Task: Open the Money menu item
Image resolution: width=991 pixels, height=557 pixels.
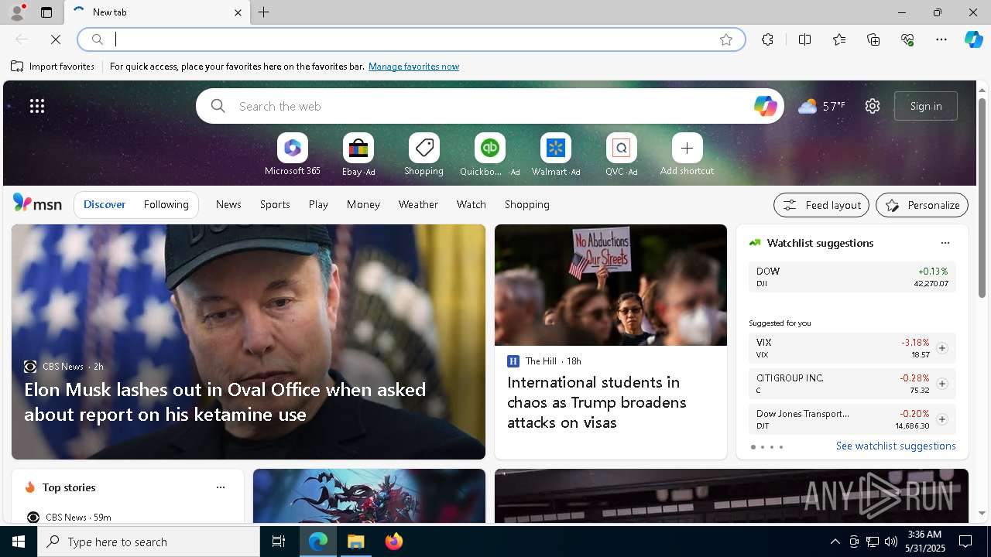Action: tap(363, 204)
